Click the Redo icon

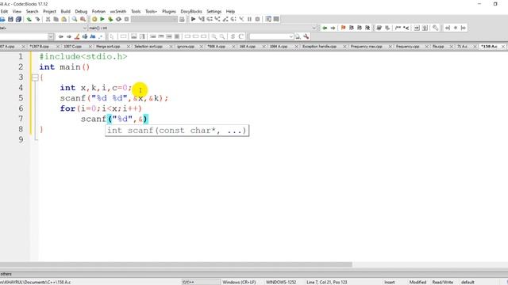(37, 19)
